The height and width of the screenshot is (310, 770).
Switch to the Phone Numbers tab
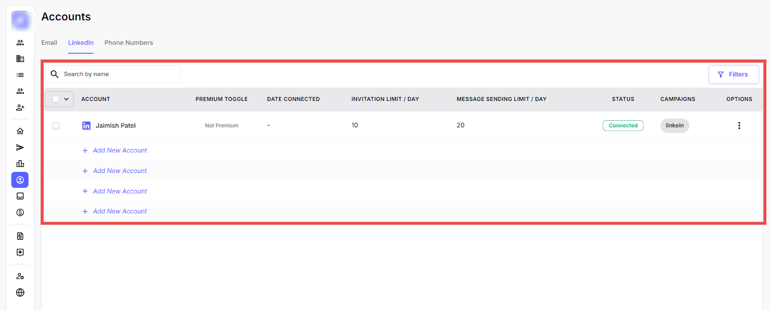(128, 43)
